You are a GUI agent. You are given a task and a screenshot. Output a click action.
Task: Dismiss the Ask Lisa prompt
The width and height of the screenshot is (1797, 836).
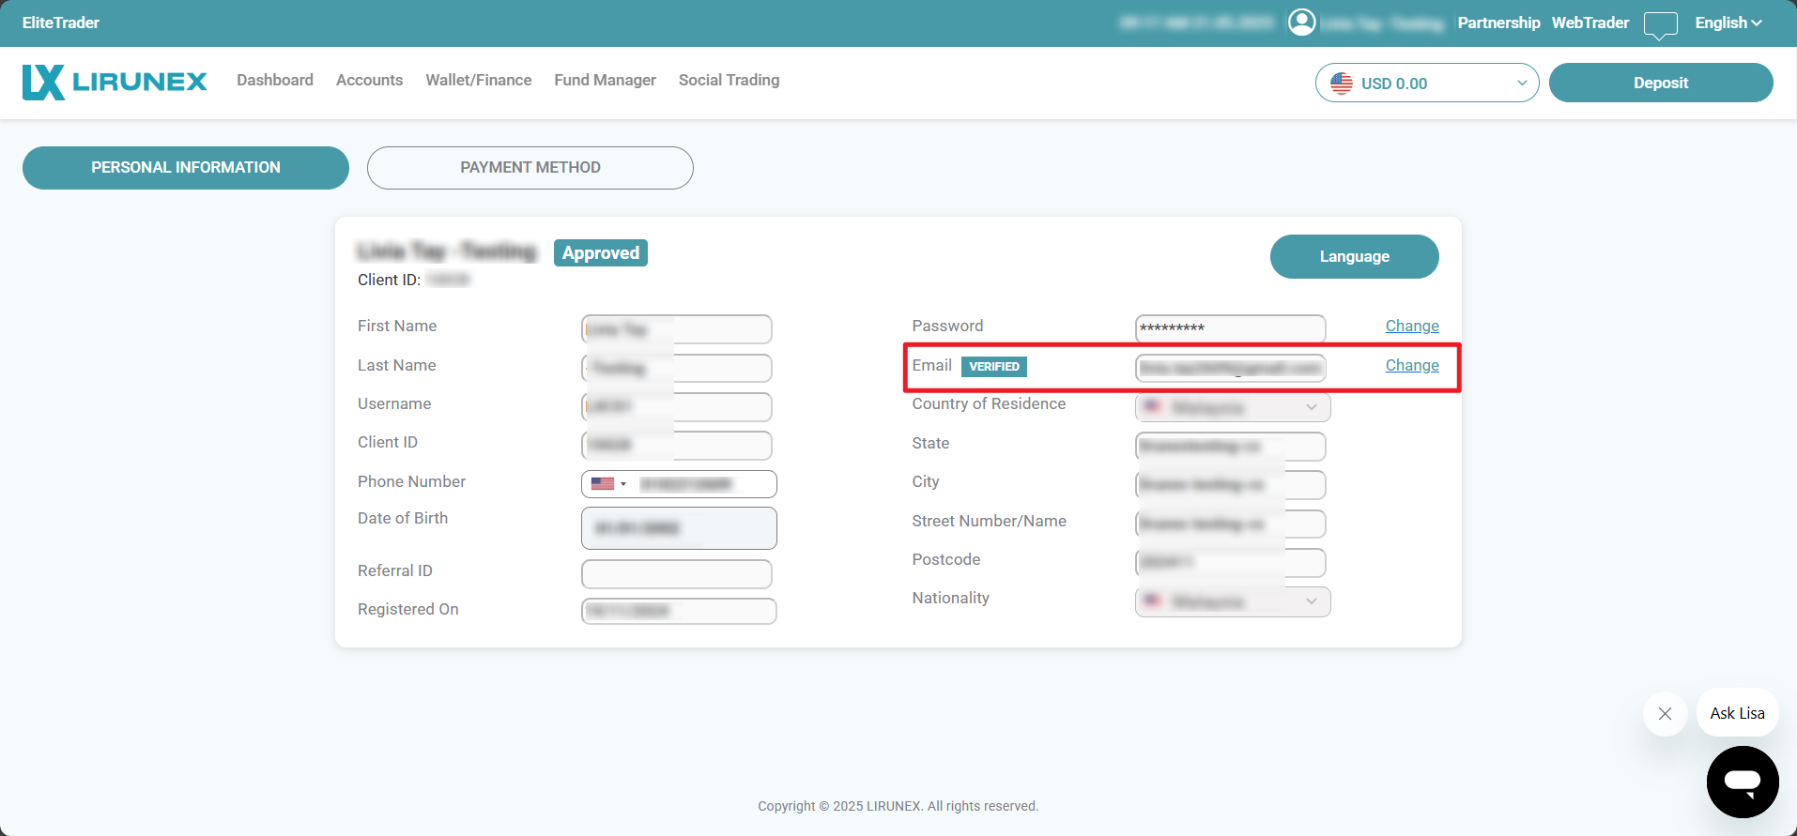(x=1665, y=714)
